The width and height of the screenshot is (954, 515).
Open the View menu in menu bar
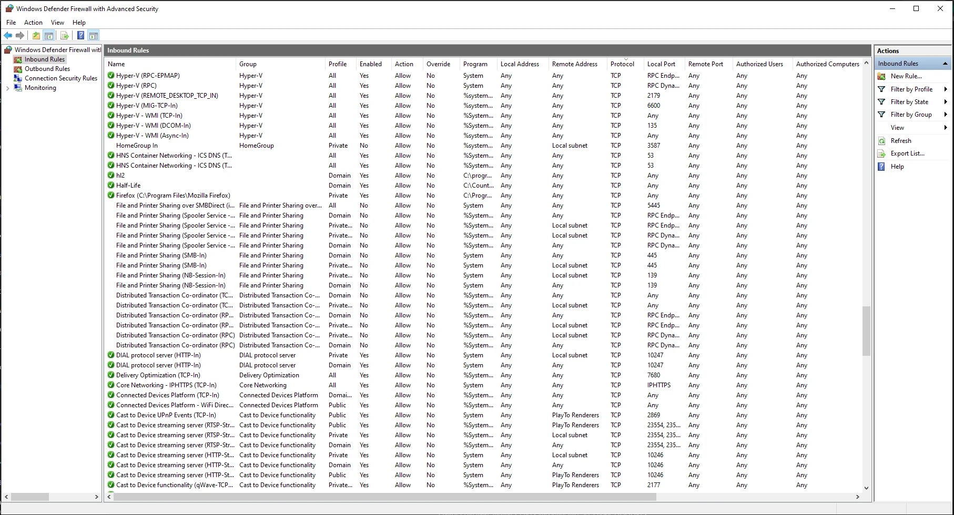tap(57, 23)
